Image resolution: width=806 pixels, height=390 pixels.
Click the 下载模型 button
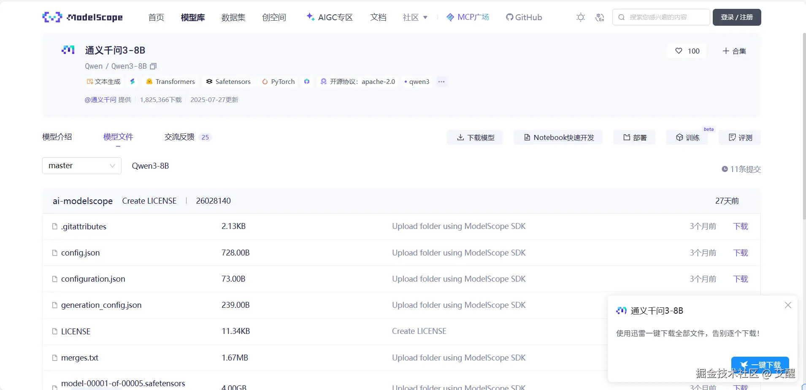(x=475, y=137)
